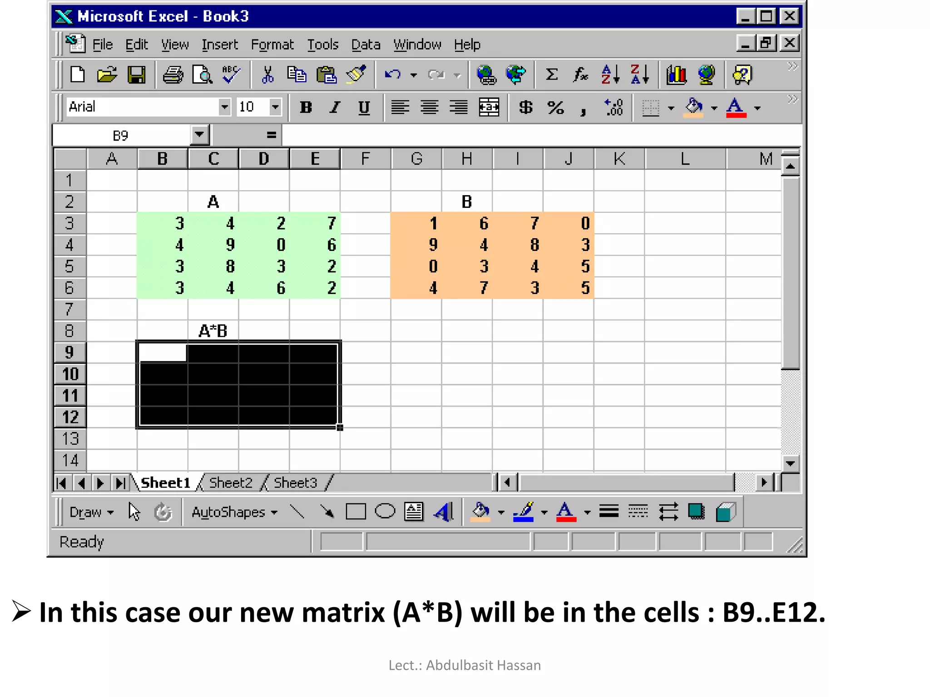This screenshot has width=930, height=697.
Task: Apply Currency Style with dollar icon
Action: tap(525, 108)
